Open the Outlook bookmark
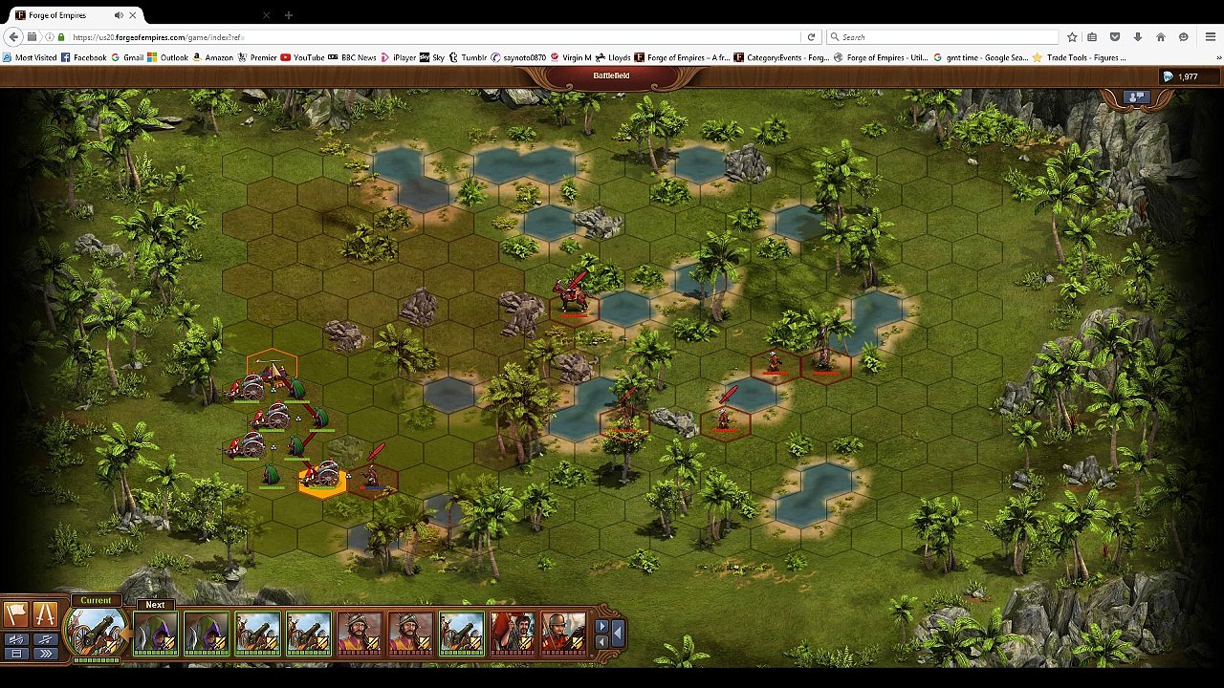 click(167, 57)
